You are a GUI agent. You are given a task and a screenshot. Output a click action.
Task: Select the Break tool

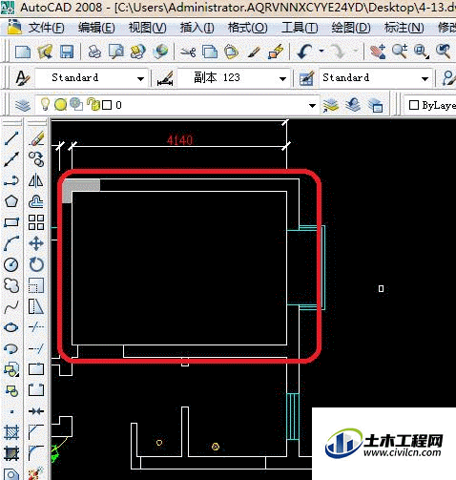click(x=36, y=390)
